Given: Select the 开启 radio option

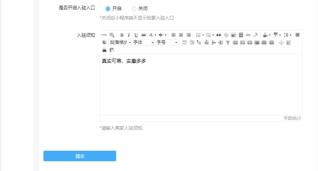Looking at the screenshot, I should click(x=108, y=9).
